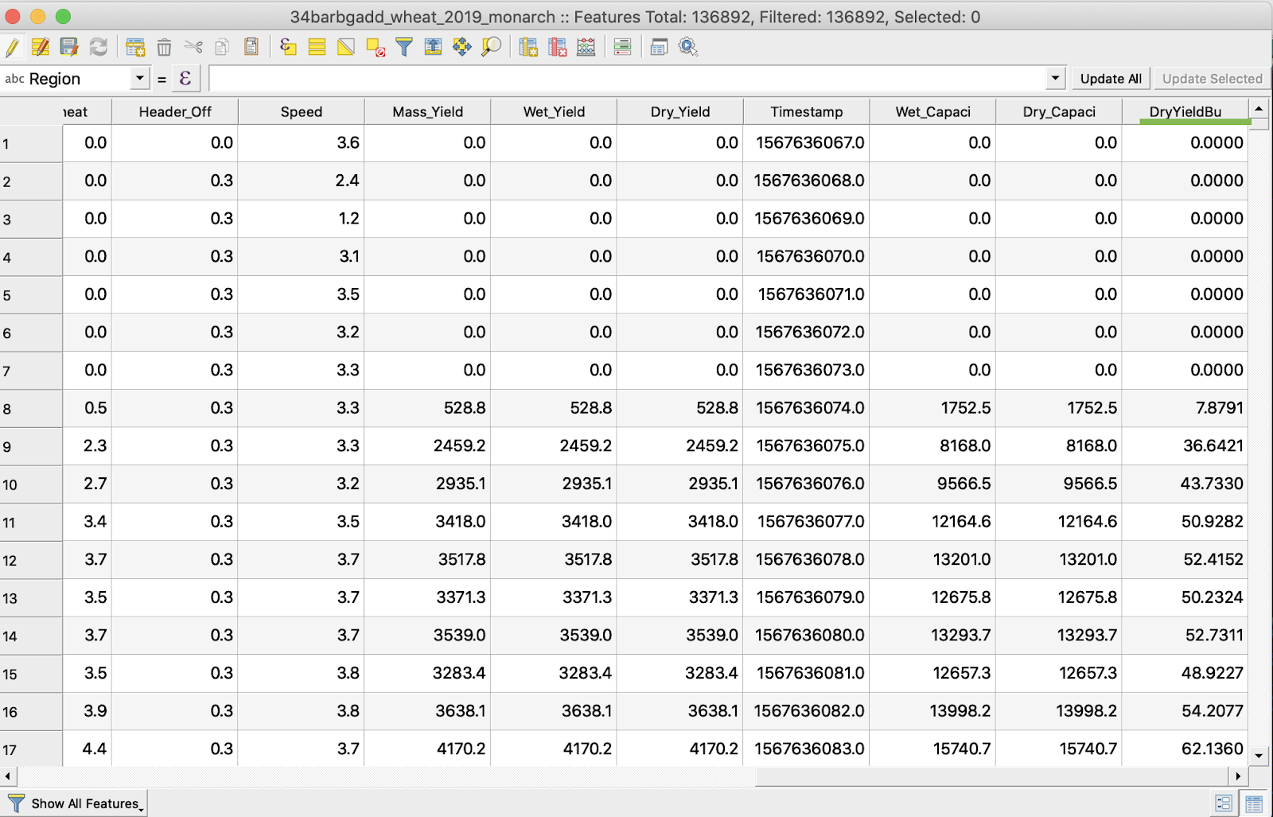This screenshot has height=817, width=1273.
Task: Cut selected rows with the scissors icon
Action: [193, 47]
